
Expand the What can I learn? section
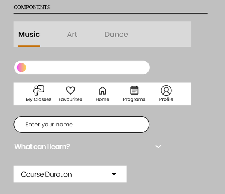click(42, 147)
